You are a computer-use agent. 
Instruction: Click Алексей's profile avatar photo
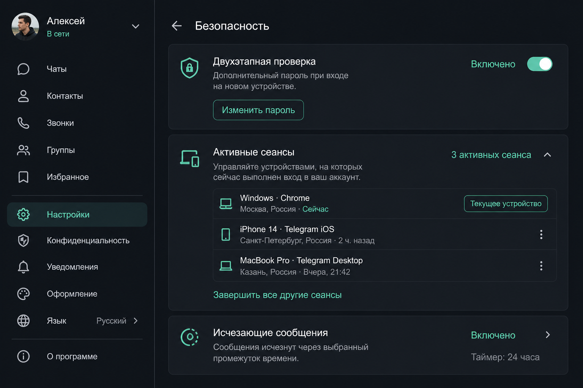[x=25, y=27]
